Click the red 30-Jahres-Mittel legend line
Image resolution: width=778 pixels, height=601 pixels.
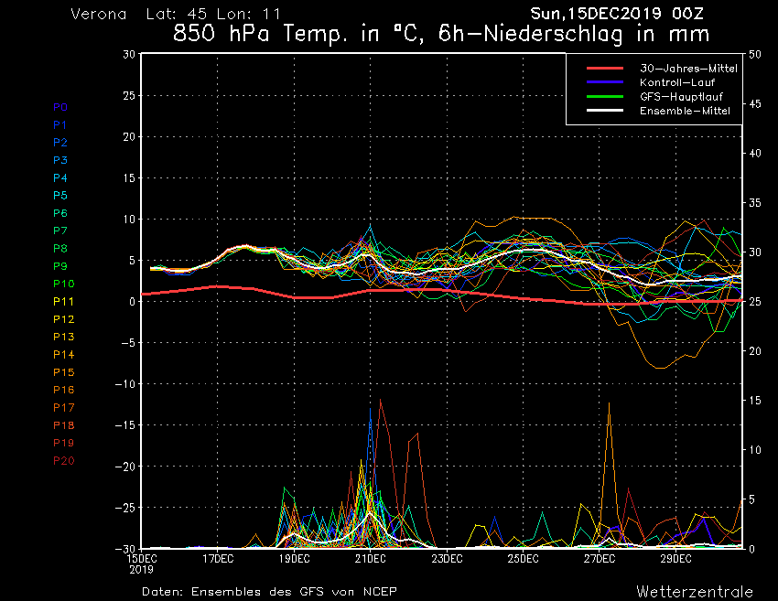605,69
